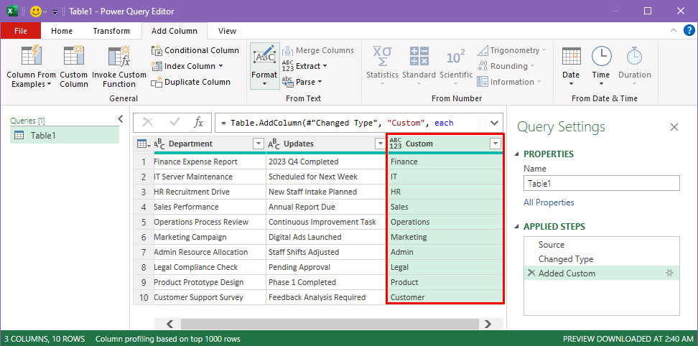698x346 pixels.
Task: Open the Format text menu
Action: pos(264,67)
